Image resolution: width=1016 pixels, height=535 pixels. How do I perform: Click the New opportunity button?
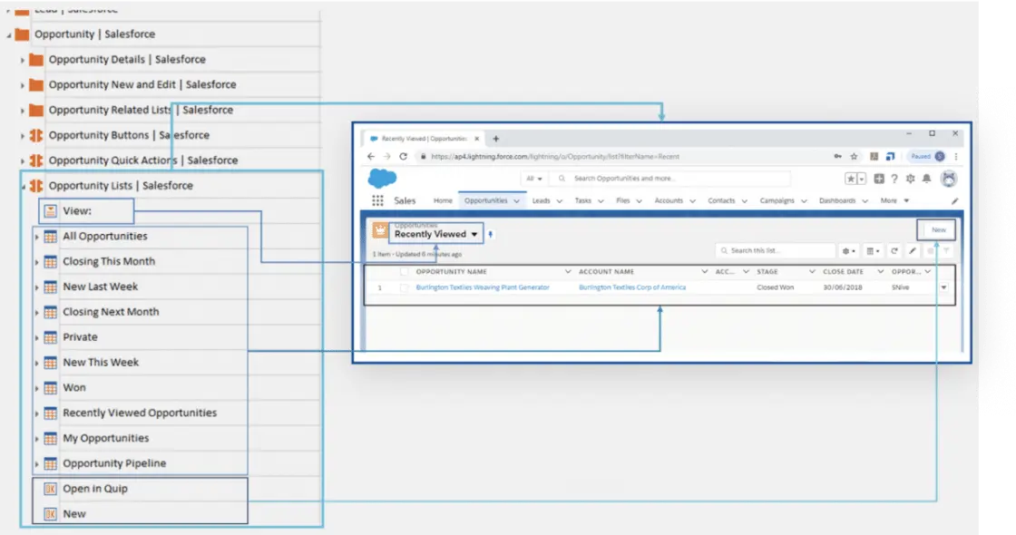tap(937, 229)
